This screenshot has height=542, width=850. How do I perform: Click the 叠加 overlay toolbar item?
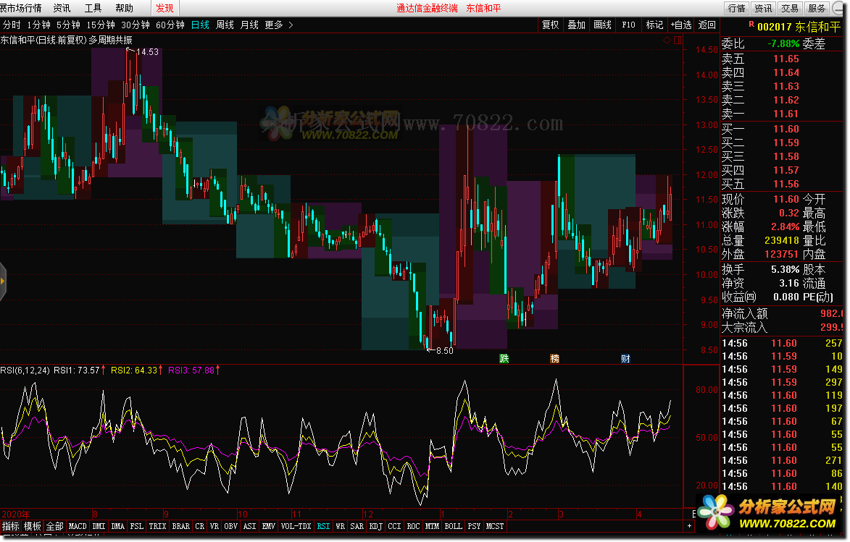[576, 25]
